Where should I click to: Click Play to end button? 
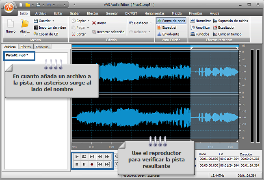[92, 157]
